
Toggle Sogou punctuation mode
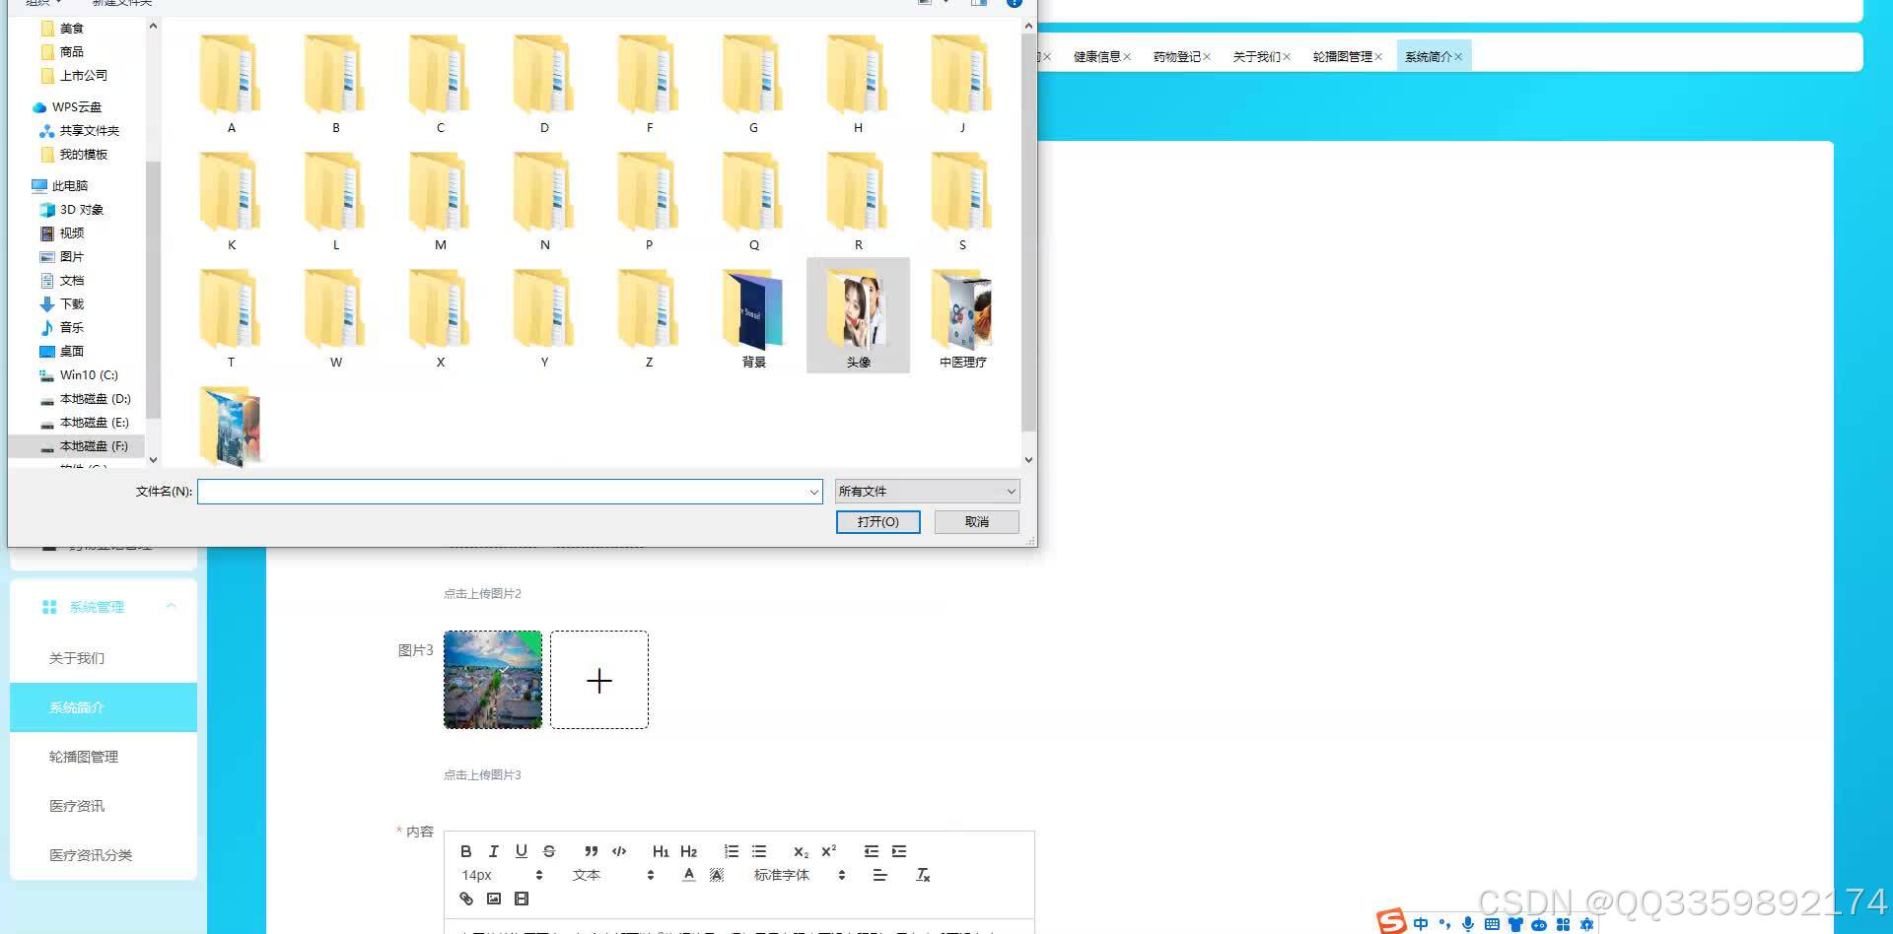click(1444, 924)
